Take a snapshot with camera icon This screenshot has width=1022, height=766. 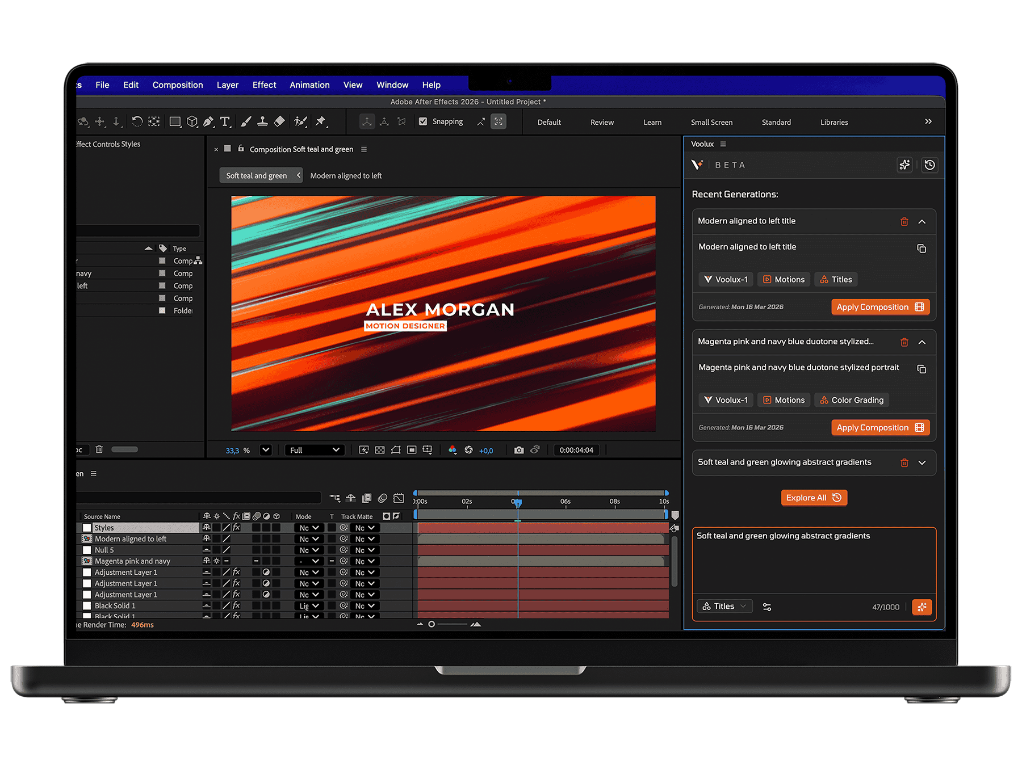pos(518,450)
